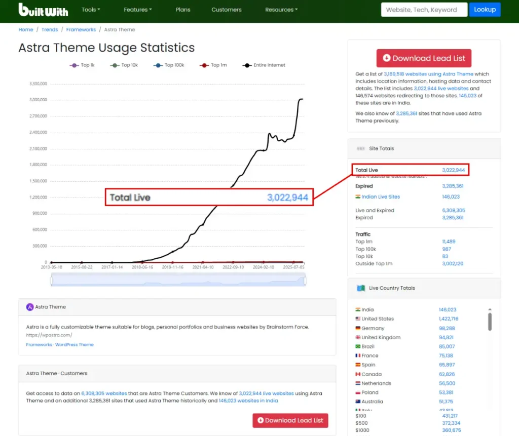Focus the Website, Tech, Keyword search field
Screen dimensions: 519x436
click(424, 10)
